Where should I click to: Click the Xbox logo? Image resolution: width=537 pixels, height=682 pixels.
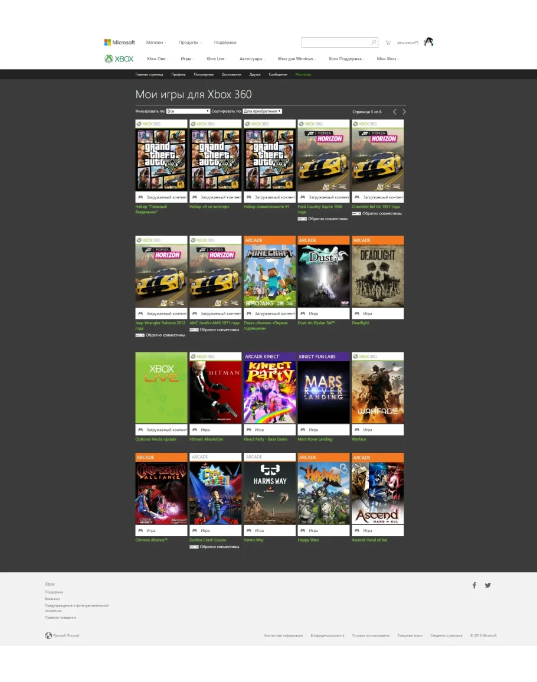[x=119, y=59]
